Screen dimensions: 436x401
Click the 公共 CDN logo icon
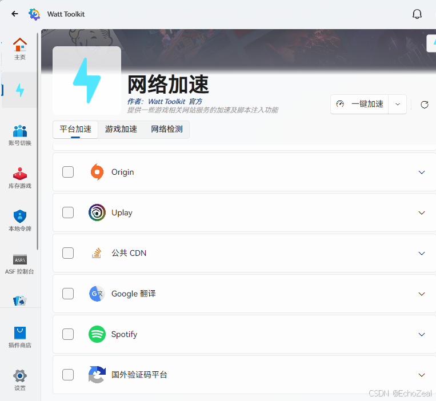coord(97,253)
